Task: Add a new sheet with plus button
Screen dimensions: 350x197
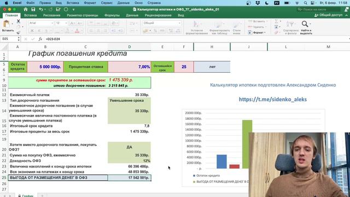Action: point(42,195)
